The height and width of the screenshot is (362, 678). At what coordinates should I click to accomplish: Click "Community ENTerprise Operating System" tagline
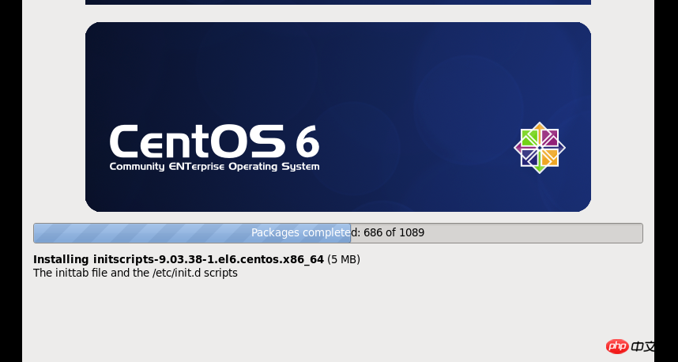pos(214,167)
